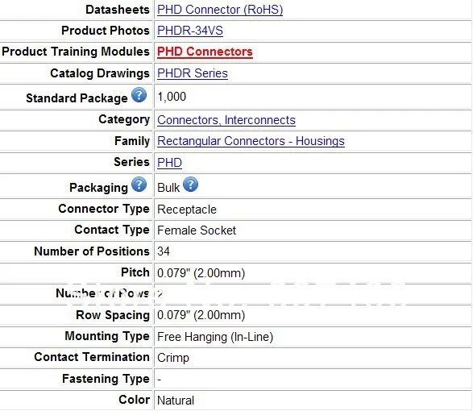Click the Female Socket contact type value

tap(197, 230)
